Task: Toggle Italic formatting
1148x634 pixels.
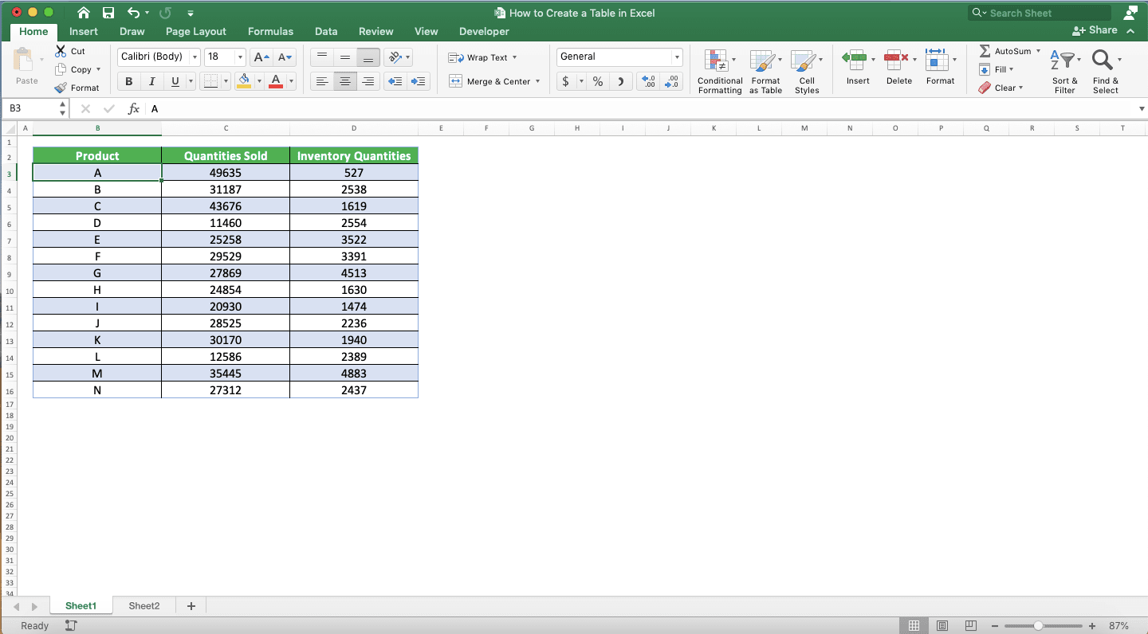Action: (151, 81)
